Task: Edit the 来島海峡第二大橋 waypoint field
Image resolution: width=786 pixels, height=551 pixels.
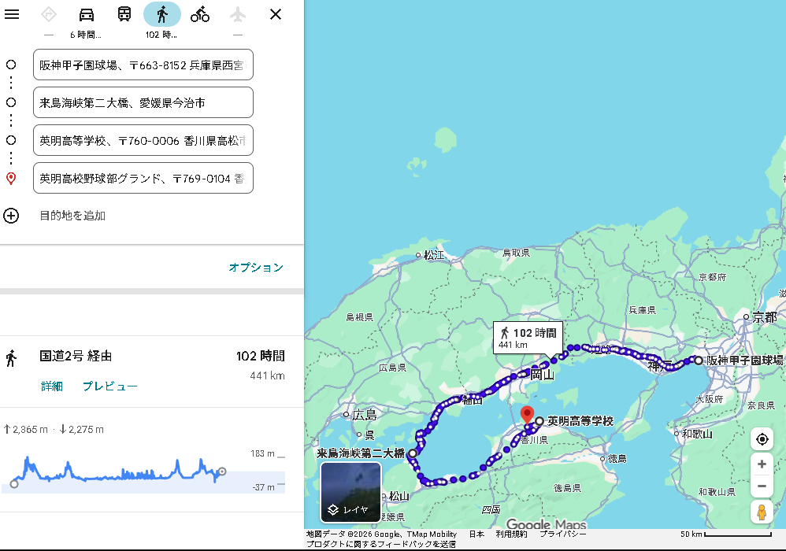Action: (143, 102)
